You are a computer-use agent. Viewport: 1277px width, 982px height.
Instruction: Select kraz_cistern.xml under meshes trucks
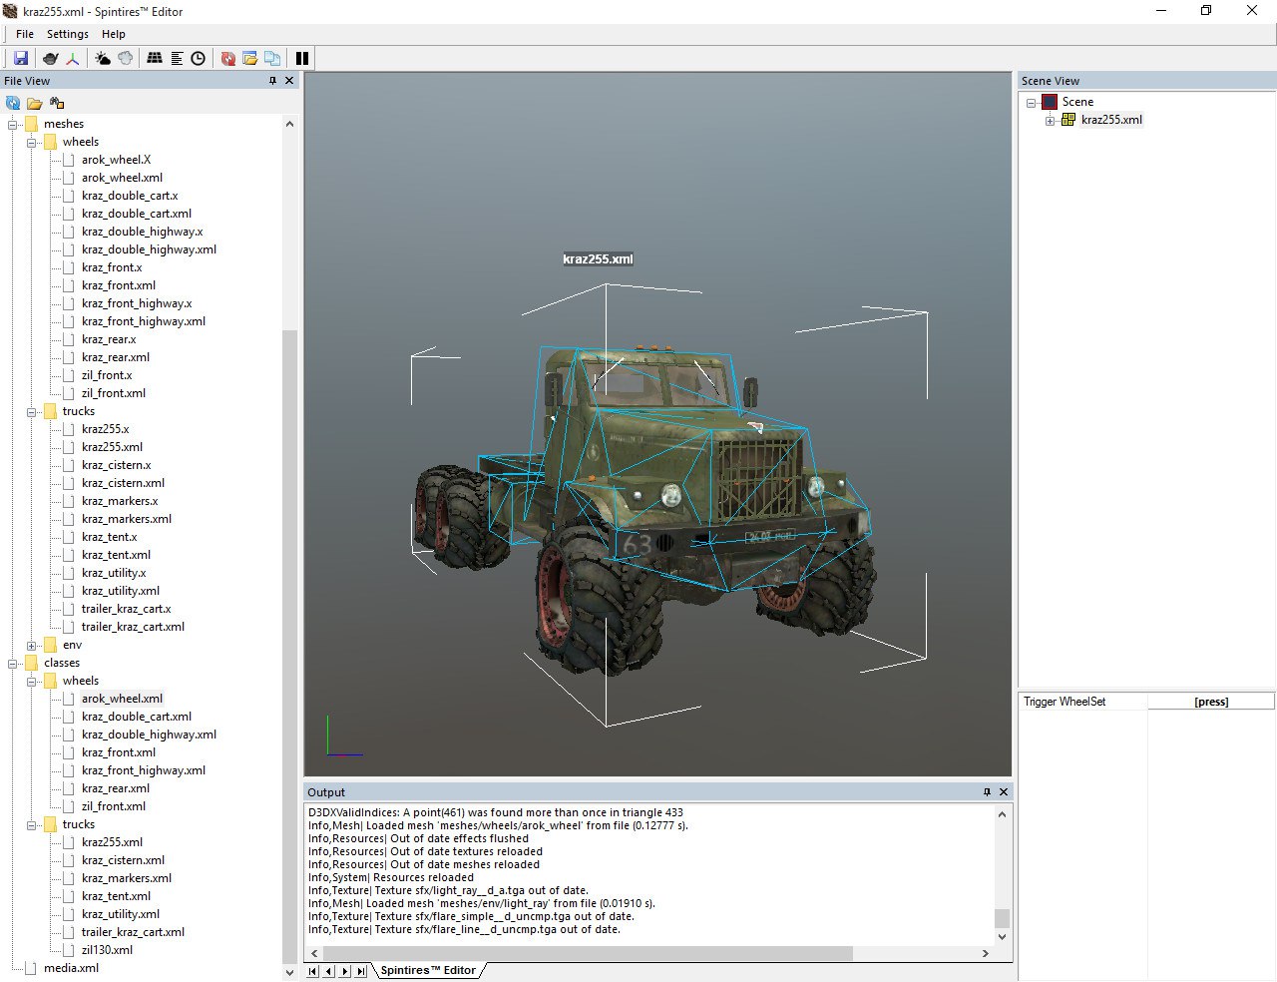tap(123, 483)
